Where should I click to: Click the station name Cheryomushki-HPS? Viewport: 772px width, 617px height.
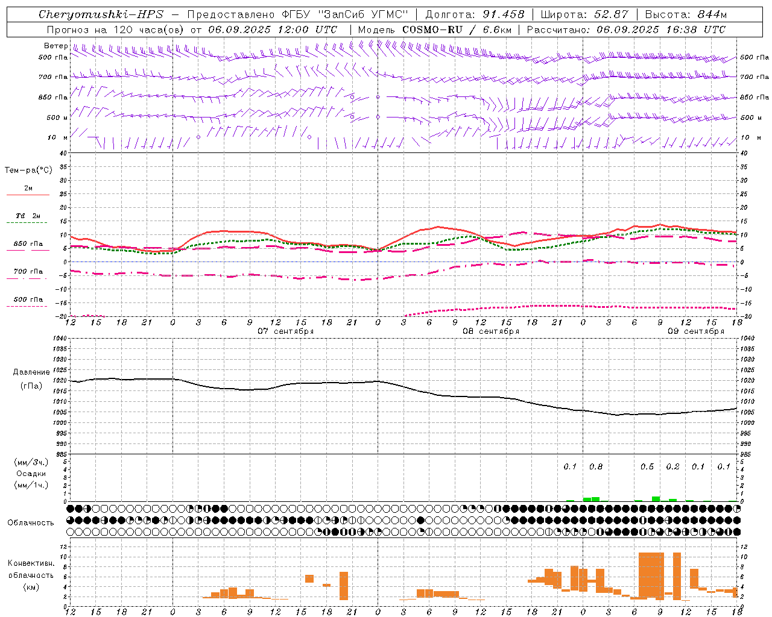[101, 14]
